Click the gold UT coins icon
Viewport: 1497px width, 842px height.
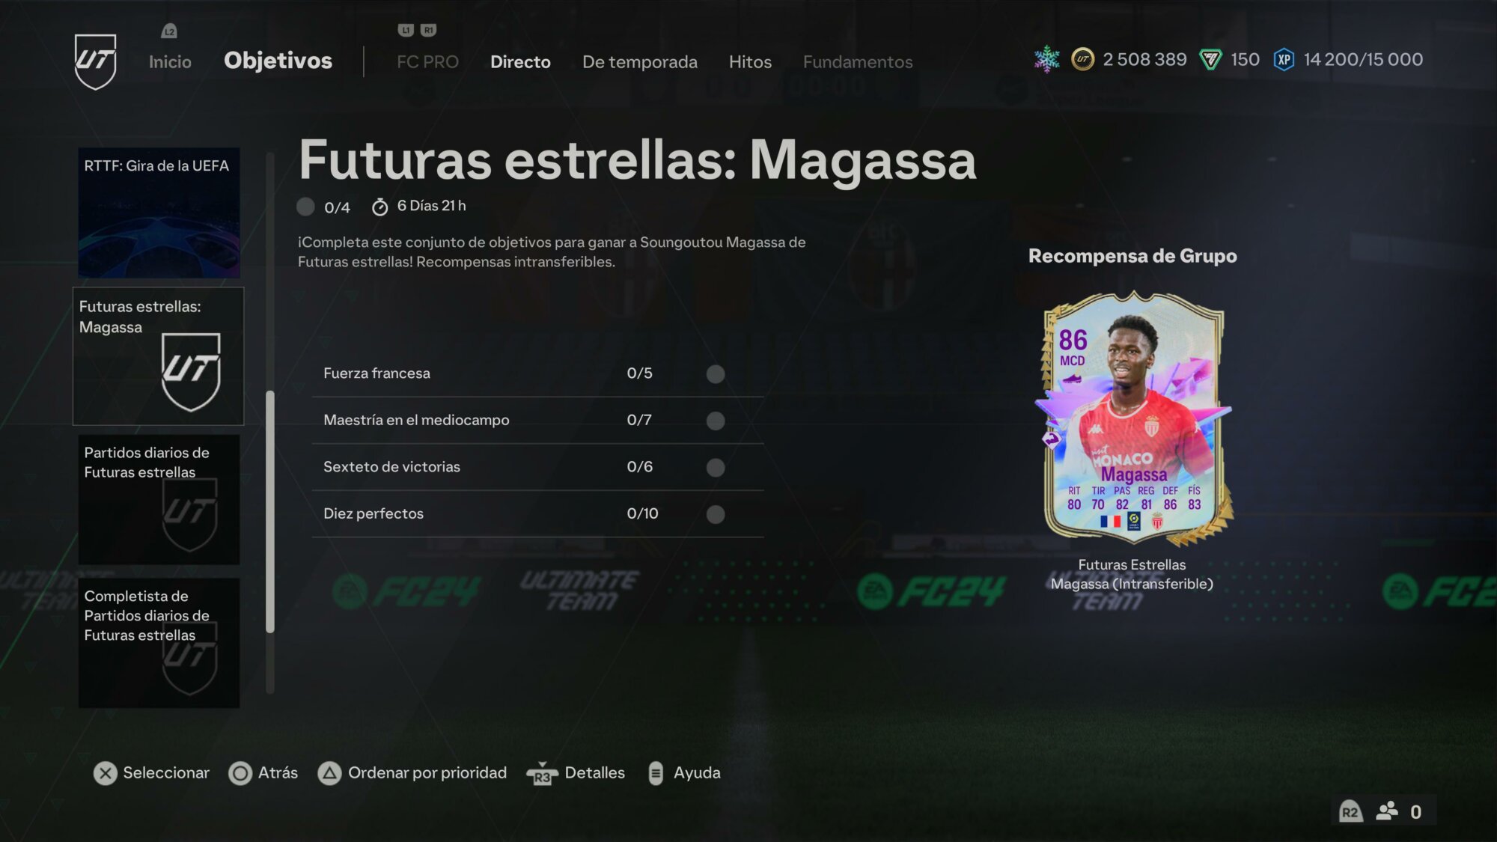click(1082, 59)
